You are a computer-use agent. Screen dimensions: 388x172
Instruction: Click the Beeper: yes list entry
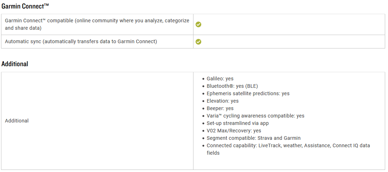[x=220, y=108]
